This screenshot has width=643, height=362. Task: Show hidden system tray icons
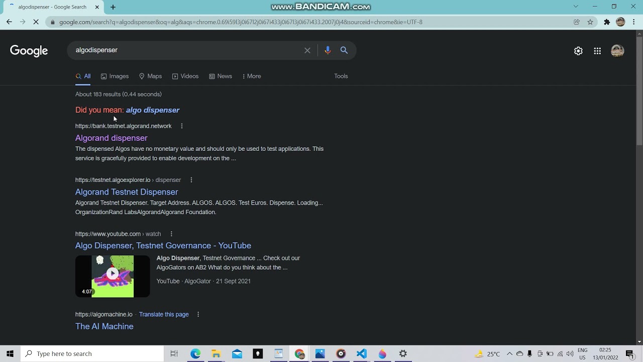[509, 353]
